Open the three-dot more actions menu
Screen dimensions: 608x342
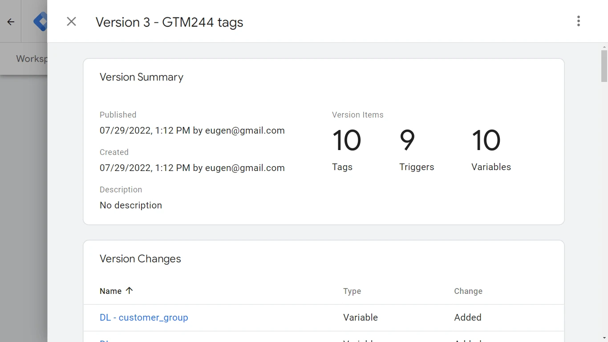pos(578,21)
